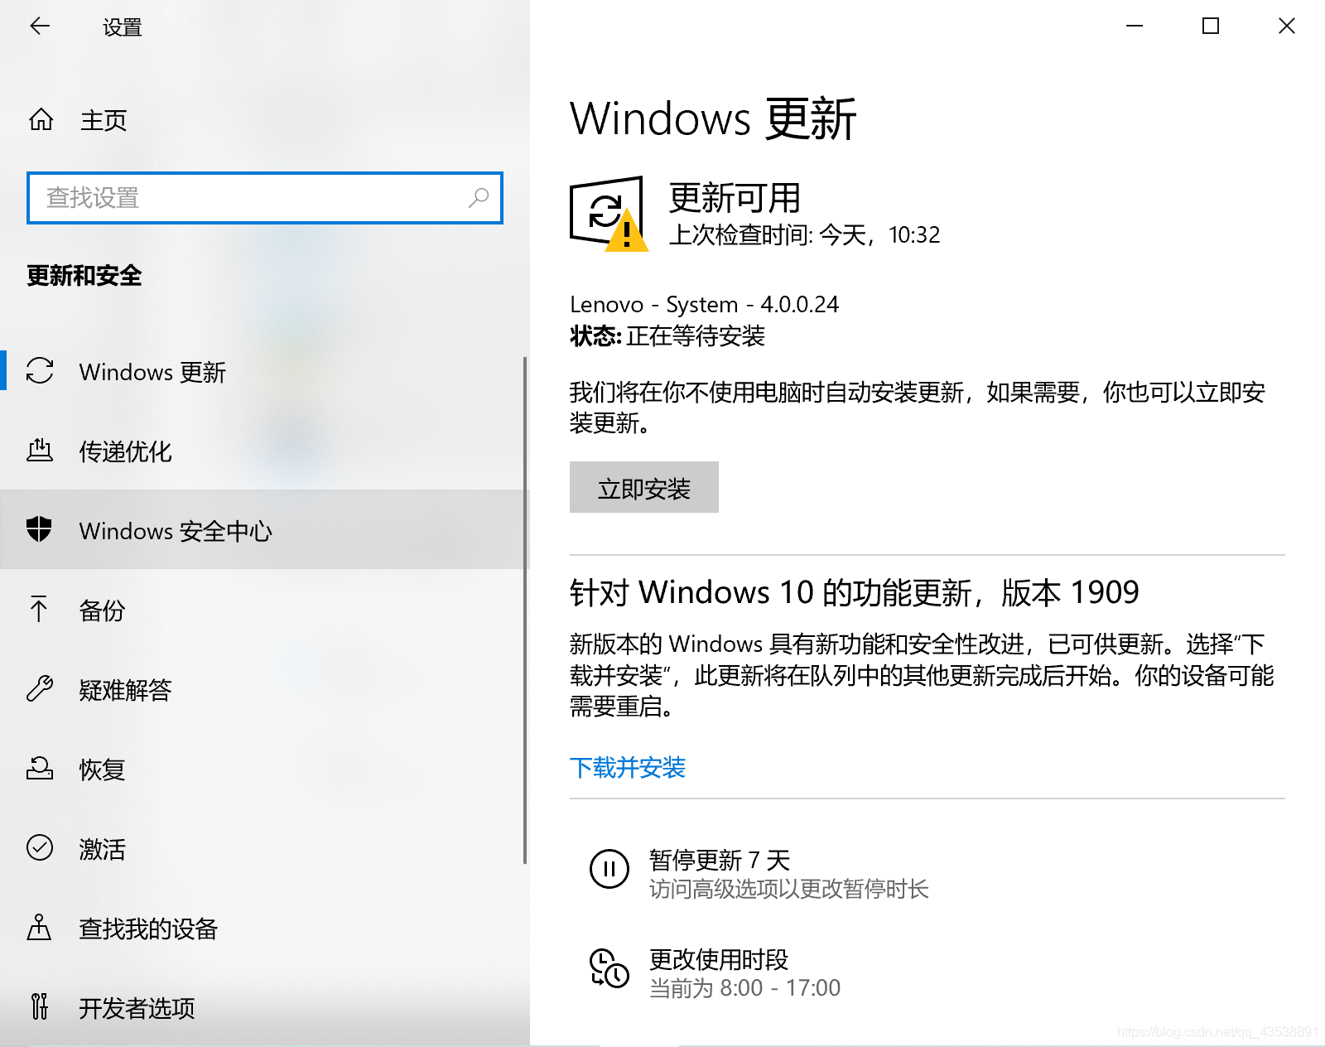Click the Windows 更新 page title
This screenshot has height=1047, width=1325.
[x=713, y=118]
